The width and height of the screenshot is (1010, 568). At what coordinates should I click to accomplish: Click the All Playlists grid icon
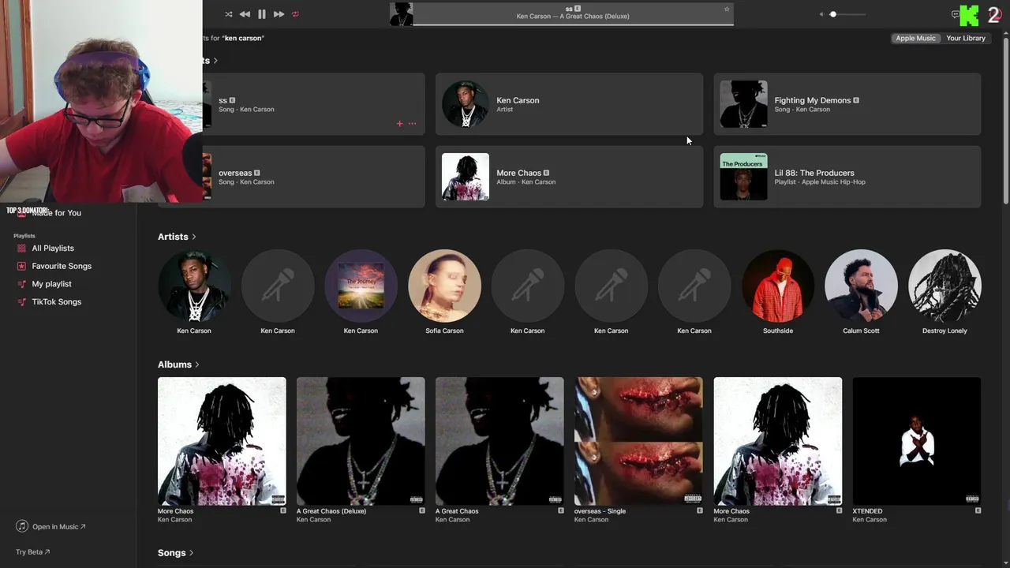tap(22, 248)
